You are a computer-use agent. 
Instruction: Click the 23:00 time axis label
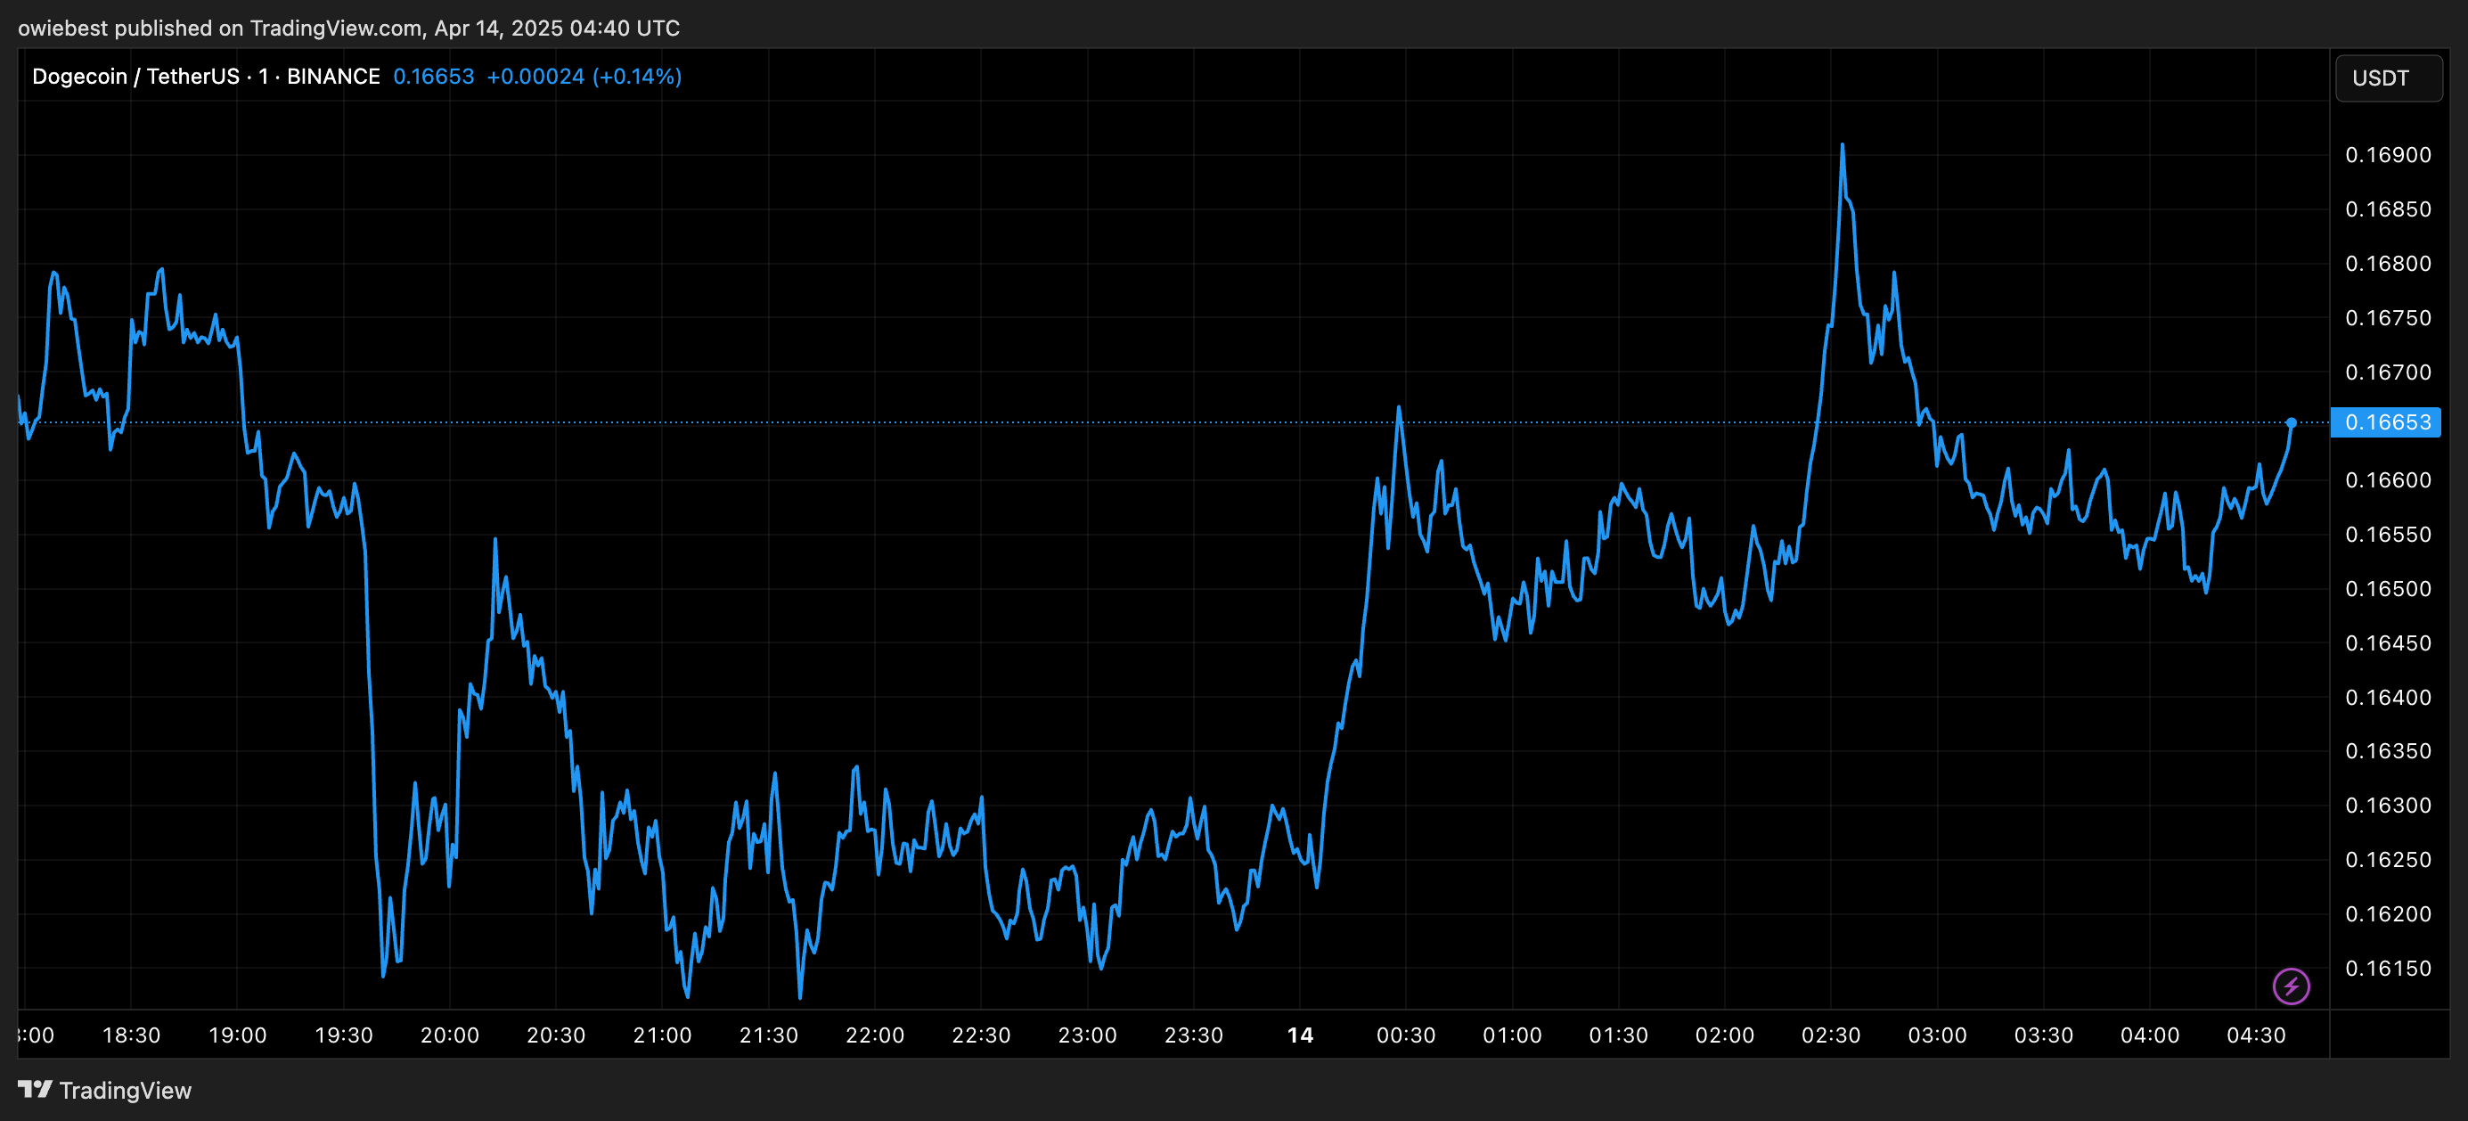click(x=1086, y=1035)
